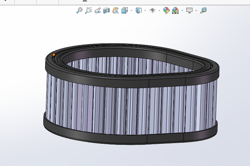Return to the Previous View
Image resolution: width=250 pixels, height=166 pixels.
97,10
